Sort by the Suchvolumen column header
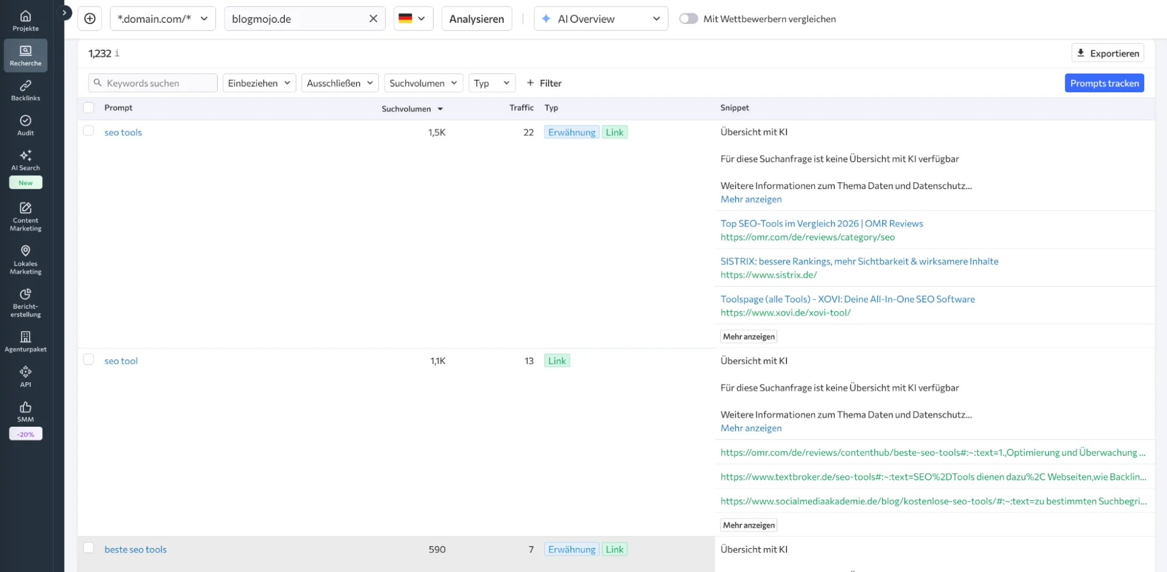This screenshot has height=572, width=1167. [x=412, y=109]
